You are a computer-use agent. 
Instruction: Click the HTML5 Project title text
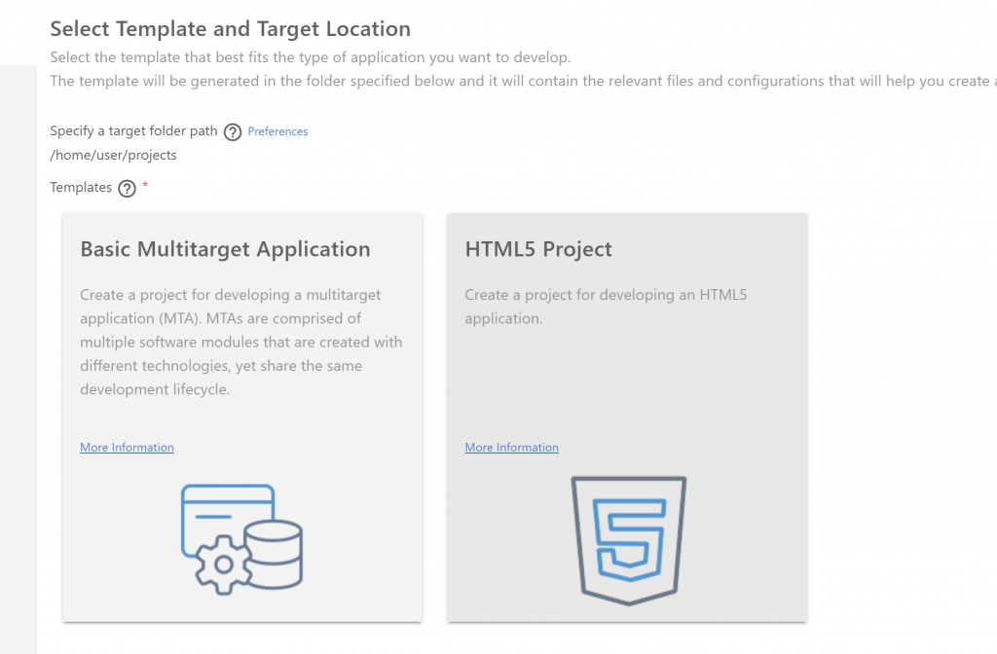click(537, 249)
